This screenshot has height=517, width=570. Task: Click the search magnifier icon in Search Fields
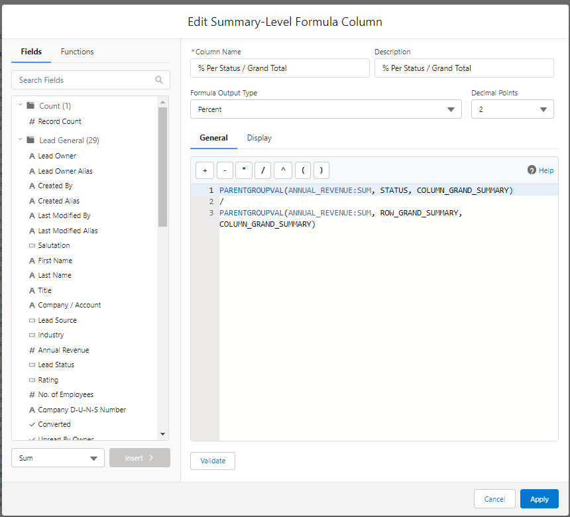coord(159,80)
